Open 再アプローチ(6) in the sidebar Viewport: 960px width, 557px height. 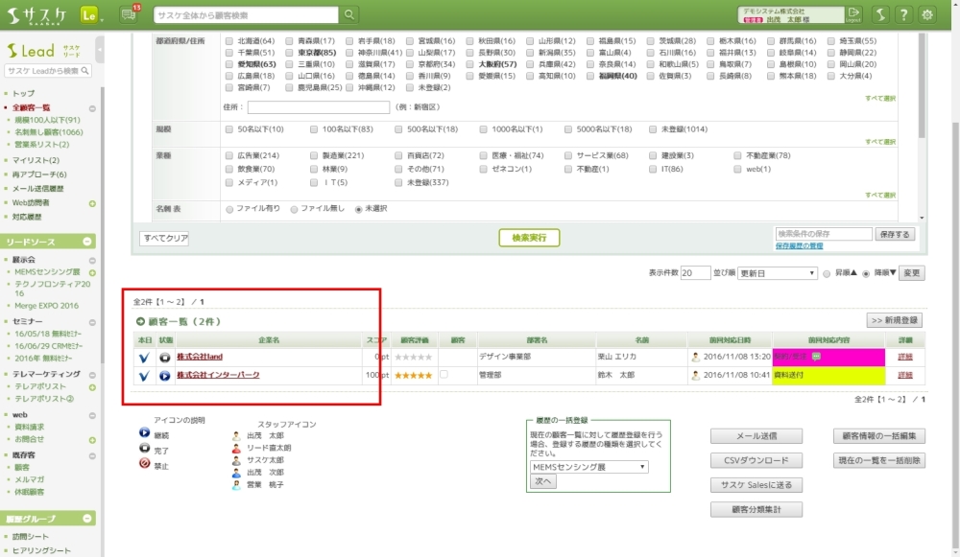click(39, 174)
